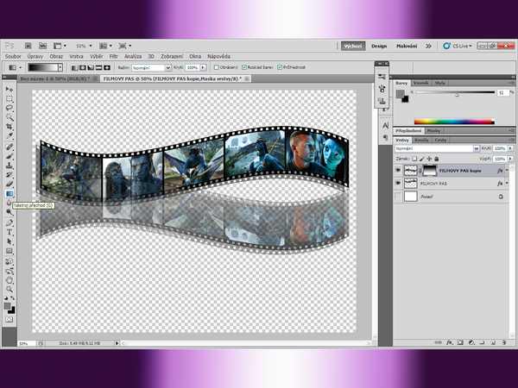Screen dimensions: 518x388
Task: Show the Pozadí layer
Action: coord(398,197)
